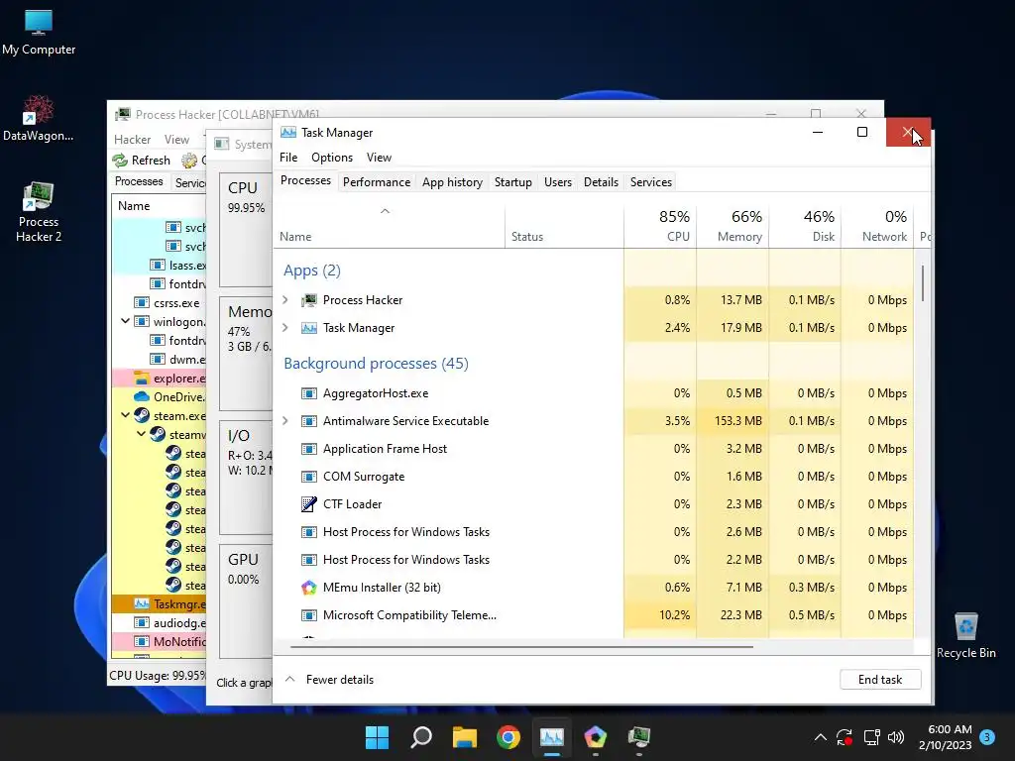
Task: Sort by the Name column header
Action: click(389, 226)
